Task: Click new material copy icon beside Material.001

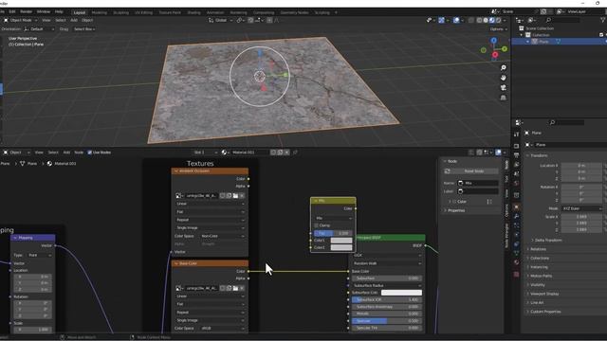Action: click(x=281, y=153)
